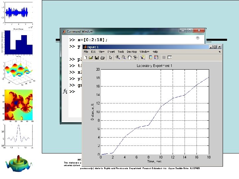Click the fx function browser icon
The image size is (239, 179).
pos(65,91)
